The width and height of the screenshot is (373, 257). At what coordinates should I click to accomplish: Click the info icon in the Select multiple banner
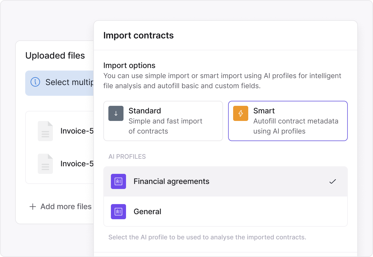pos(35,82)
